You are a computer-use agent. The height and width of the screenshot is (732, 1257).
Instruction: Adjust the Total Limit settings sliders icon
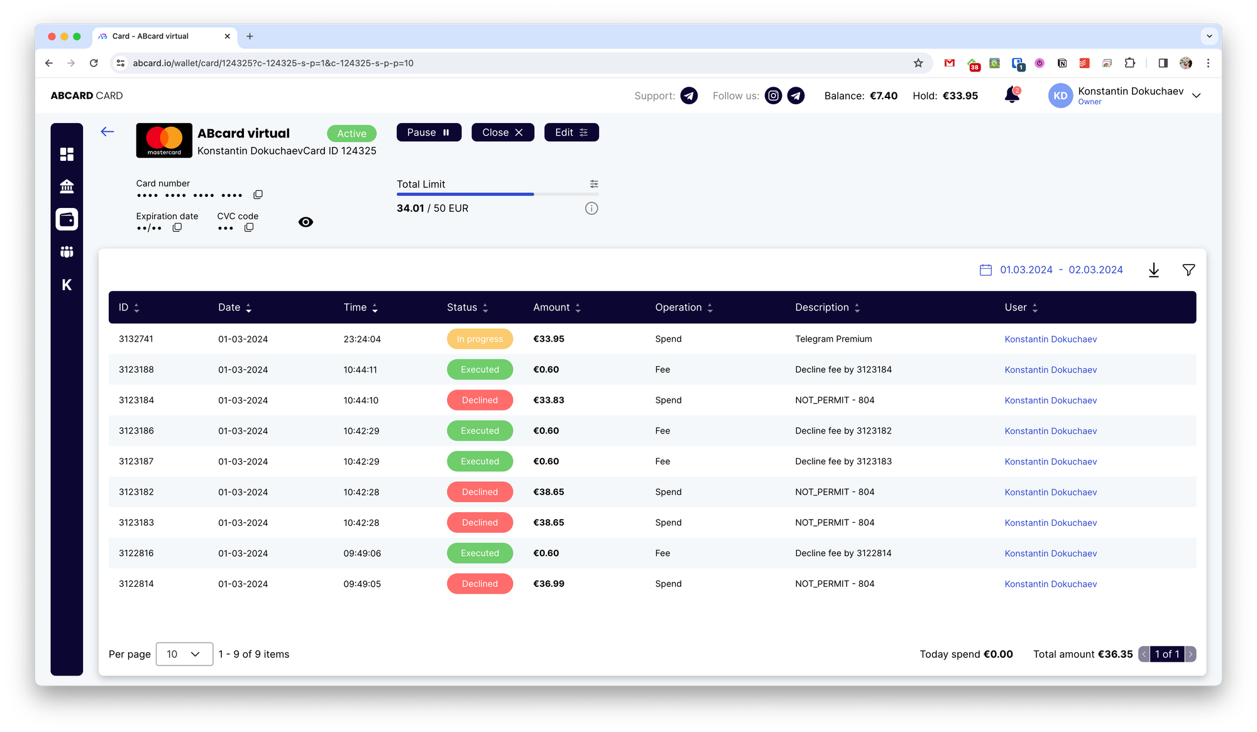click(x=594, y=184)
